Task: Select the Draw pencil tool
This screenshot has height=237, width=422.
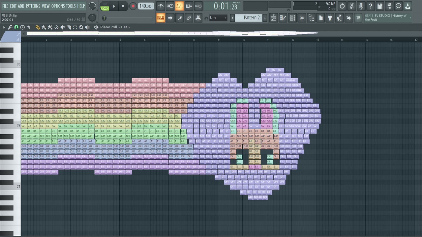Action: click(x=38, y=27)
